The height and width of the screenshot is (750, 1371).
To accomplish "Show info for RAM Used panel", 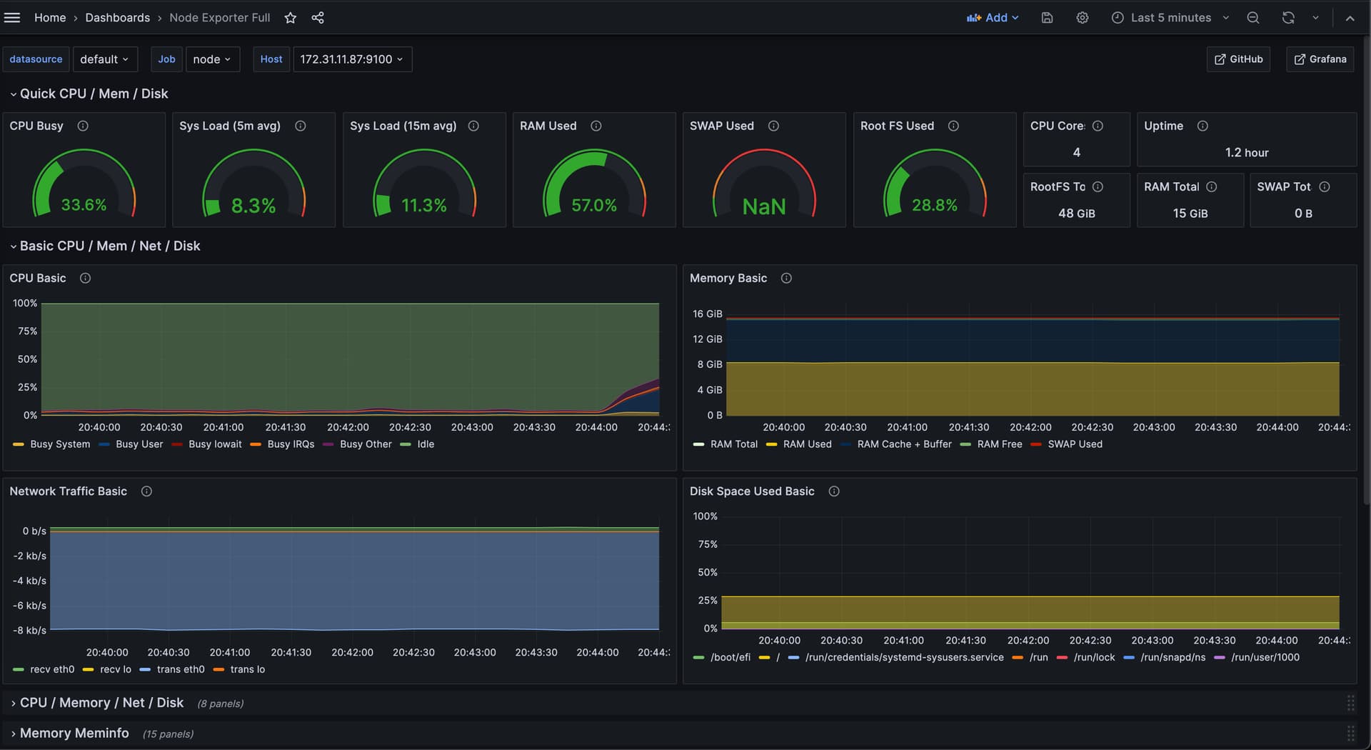I will click(x=596, y=126).
